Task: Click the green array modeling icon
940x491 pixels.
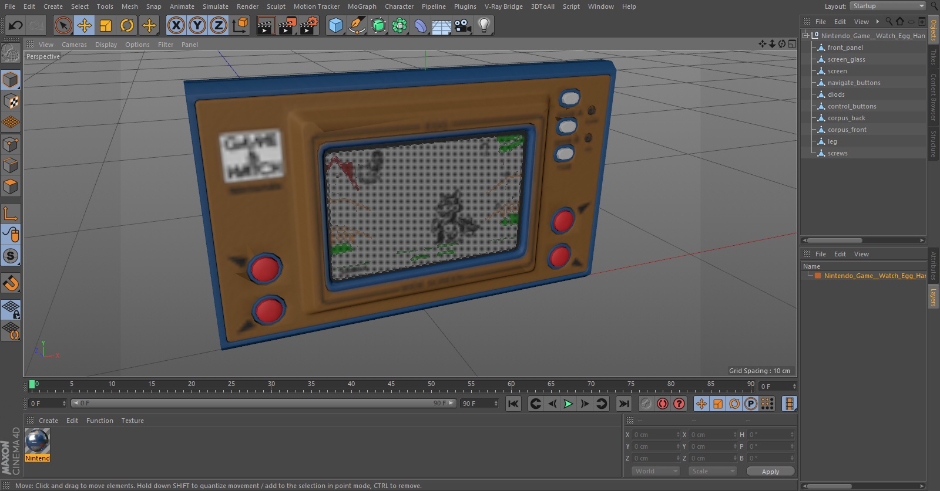Action: (x=399, y=25)
